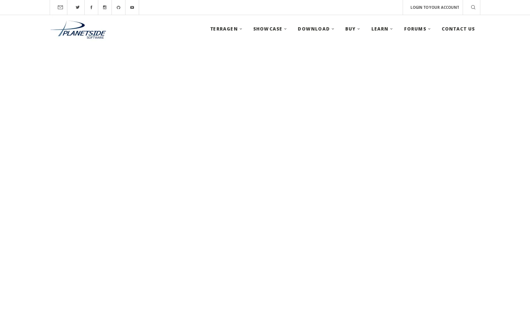Open the Instagram social icon
Viewport: 530px width, 331px height.
105,7
